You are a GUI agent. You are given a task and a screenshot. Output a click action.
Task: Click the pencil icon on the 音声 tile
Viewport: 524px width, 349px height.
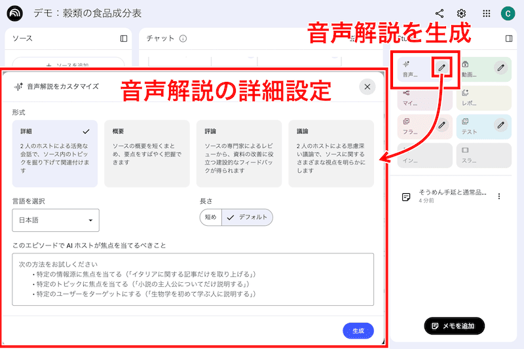pyautogui.click(x=443, y=67)
